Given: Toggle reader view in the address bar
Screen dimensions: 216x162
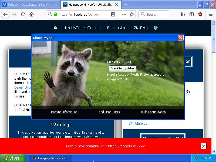Looking at the screenshot, I should [113, 14].
